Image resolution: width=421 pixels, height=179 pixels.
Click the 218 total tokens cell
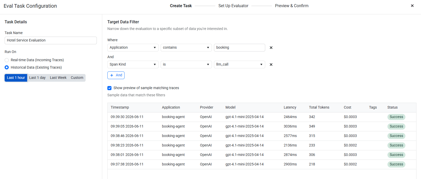point(312,164)
